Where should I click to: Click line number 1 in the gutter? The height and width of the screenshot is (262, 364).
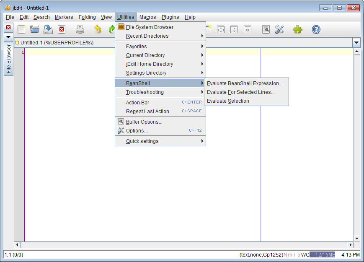tap(23, 52)
